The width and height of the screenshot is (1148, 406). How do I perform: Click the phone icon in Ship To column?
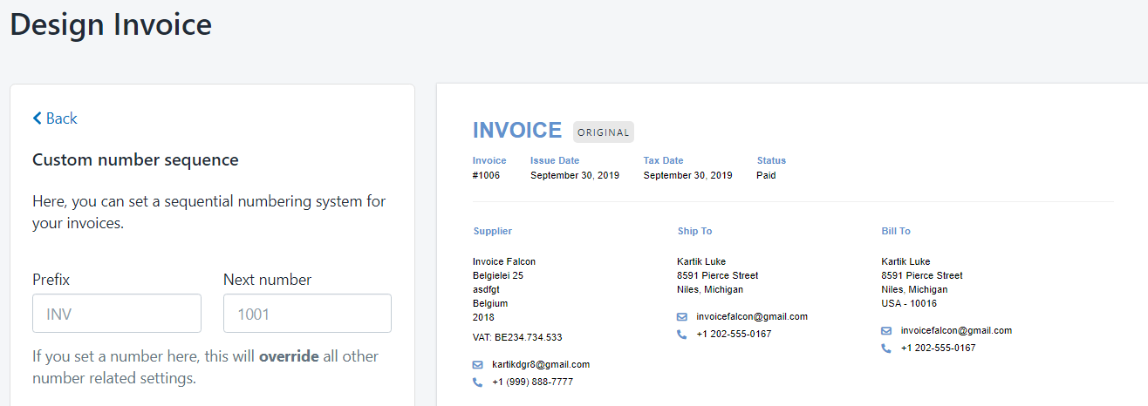pyautogui.click(x=681, y=334)
